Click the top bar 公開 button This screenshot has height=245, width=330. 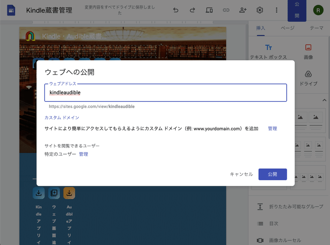click(x=297, y=10)
